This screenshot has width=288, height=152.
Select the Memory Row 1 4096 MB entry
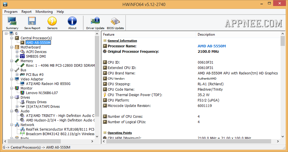60,65
